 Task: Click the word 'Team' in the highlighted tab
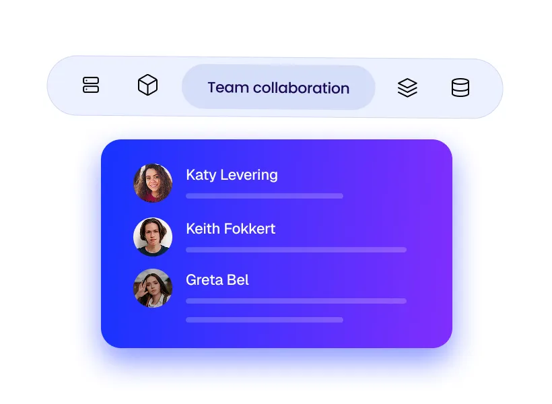pyautogui.click(x=228, y=88)
